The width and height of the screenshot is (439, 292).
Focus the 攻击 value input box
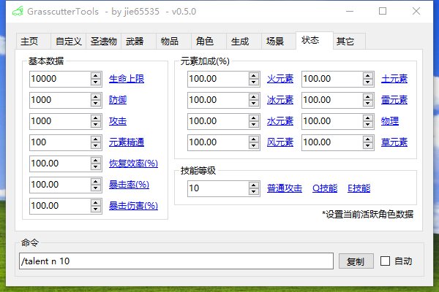point(60,121)
